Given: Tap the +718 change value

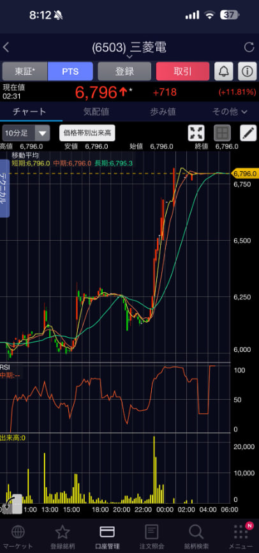Looking at the screenshot, I should 165,93.
